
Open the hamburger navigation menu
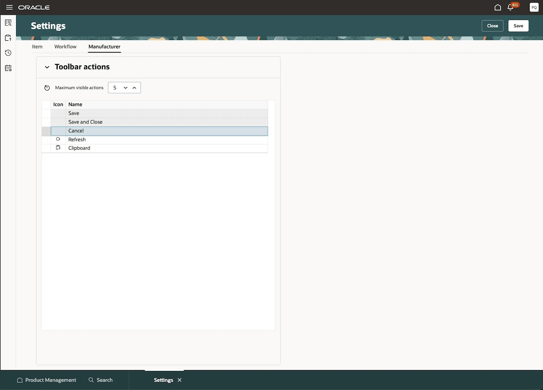9,8
